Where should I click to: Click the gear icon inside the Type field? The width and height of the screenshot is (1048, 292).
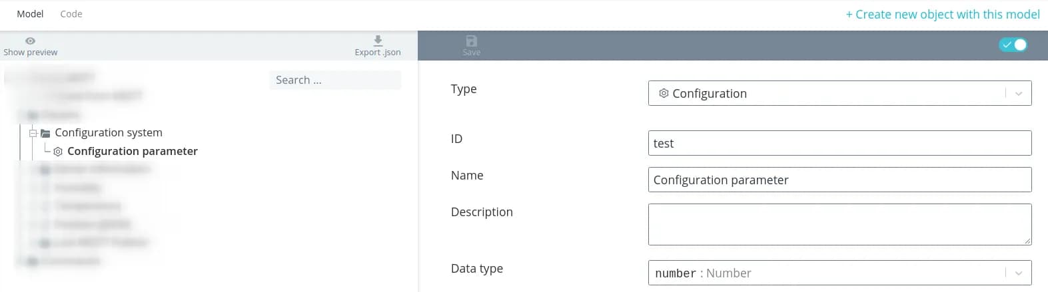click(x=664, y=93)
